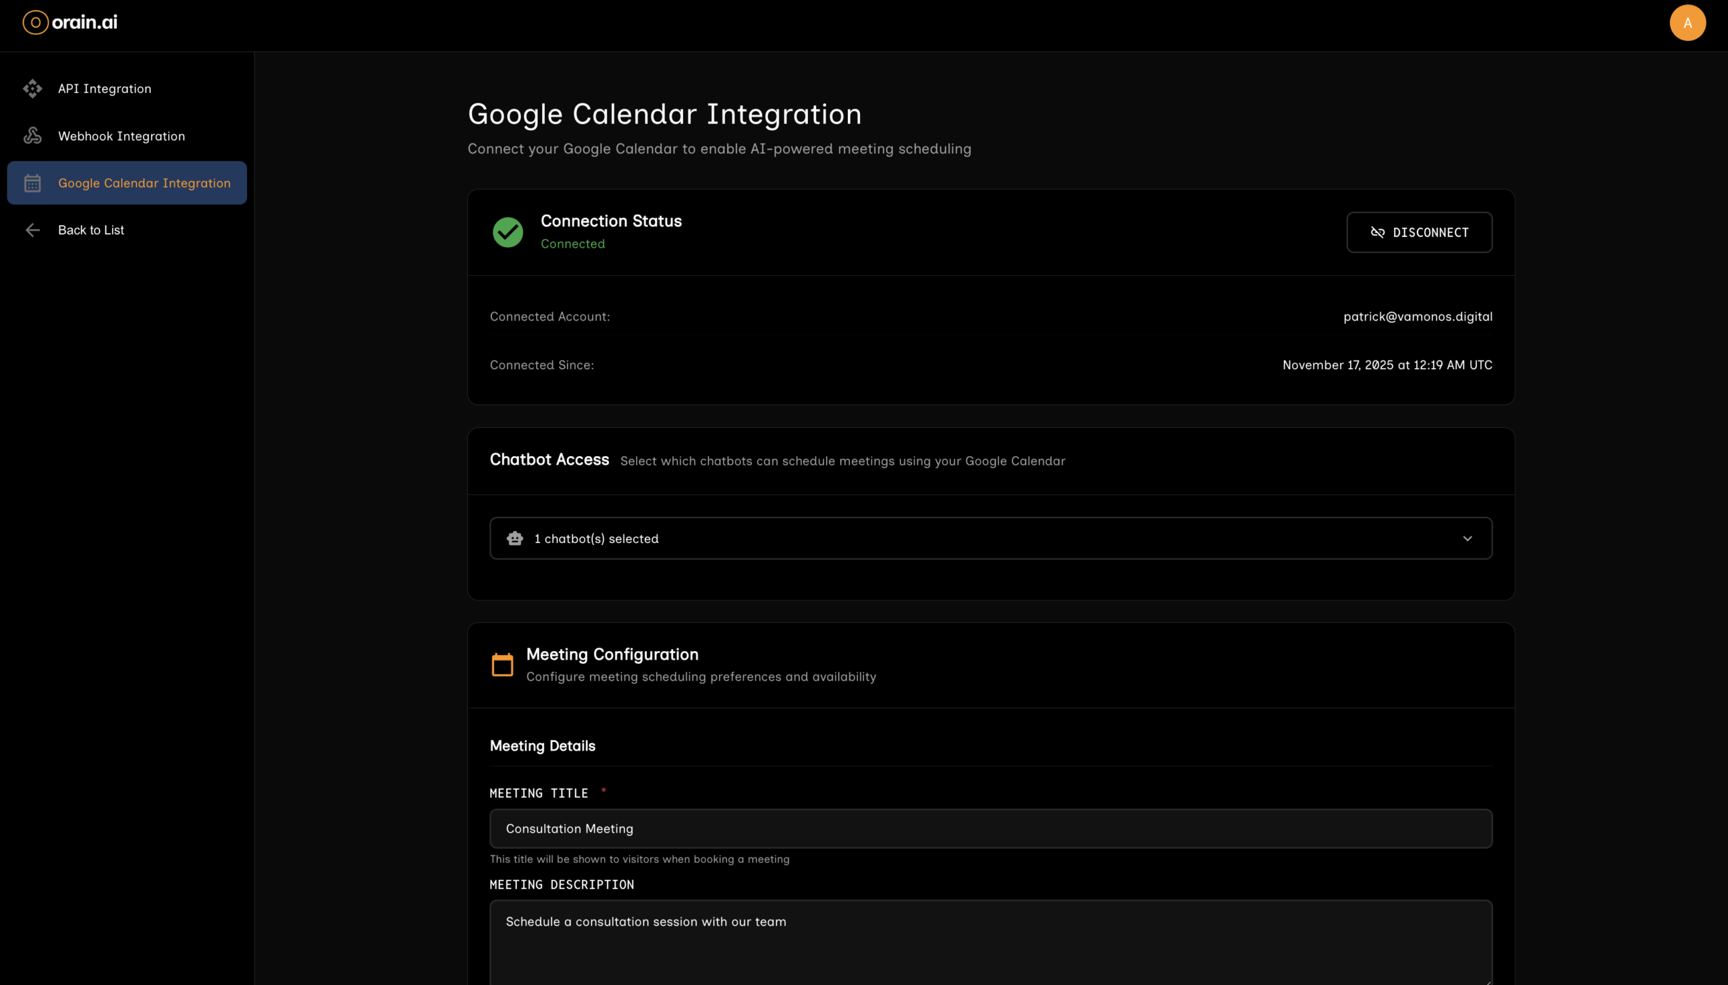This screenshot has width=1728, height=985.
Task: Focus the Meeting Title input field
Action: coord(990,828)
